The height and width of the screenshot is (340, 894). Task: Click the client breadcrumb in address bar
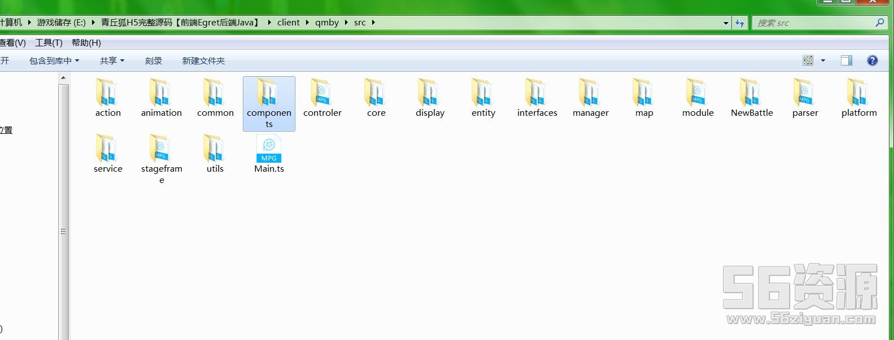(288, 23)
